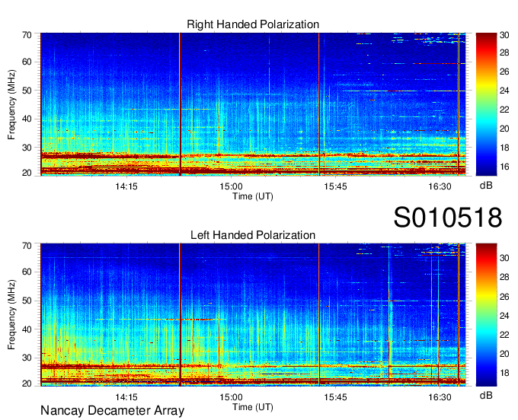The width and height of the screenshot is (518, 420).
Task: Click the 16:30 tick label of the top plot
Action: click(440, 186)
